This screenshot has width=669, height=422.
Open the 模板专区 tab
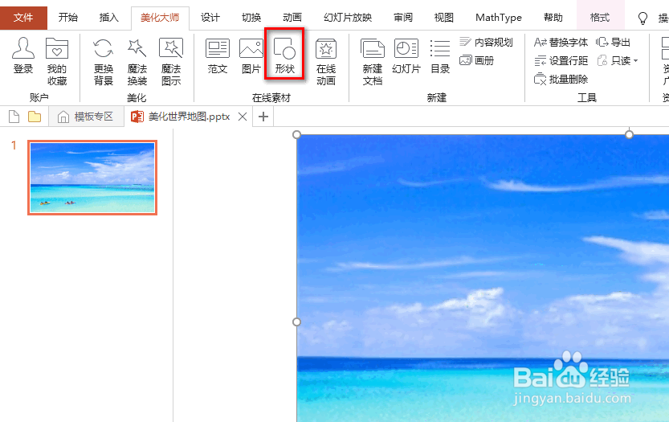[x=86, y=117]
